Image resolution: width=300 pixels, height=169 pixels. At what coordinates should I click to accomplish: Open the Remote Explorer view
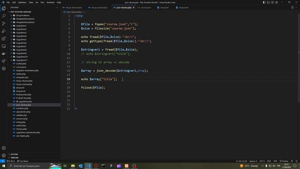(4, 46)
